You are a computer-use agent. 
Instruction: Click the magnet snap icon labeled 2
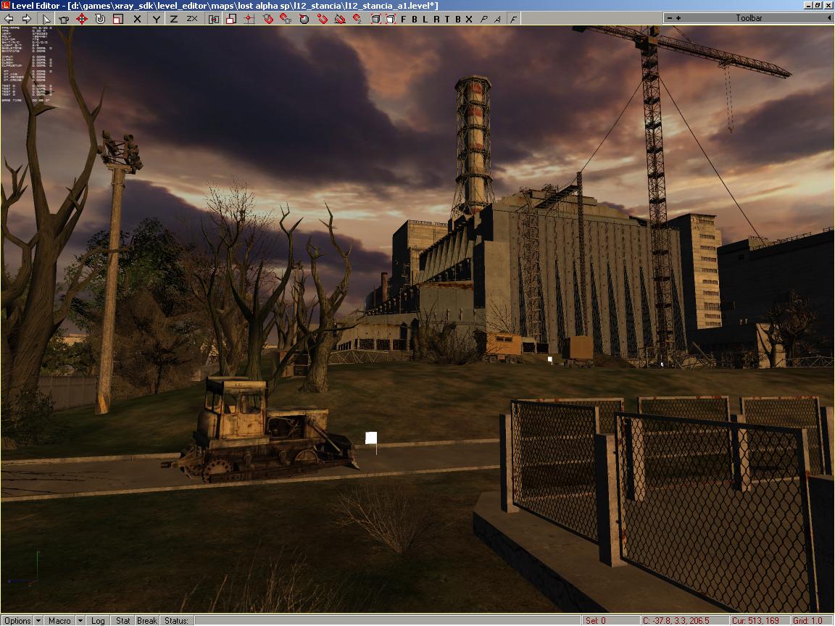[357, 19]
